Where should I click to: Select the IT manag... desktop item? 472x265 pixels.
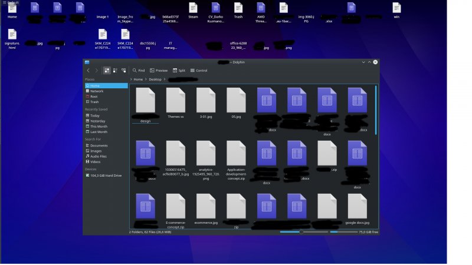[171, 45]
